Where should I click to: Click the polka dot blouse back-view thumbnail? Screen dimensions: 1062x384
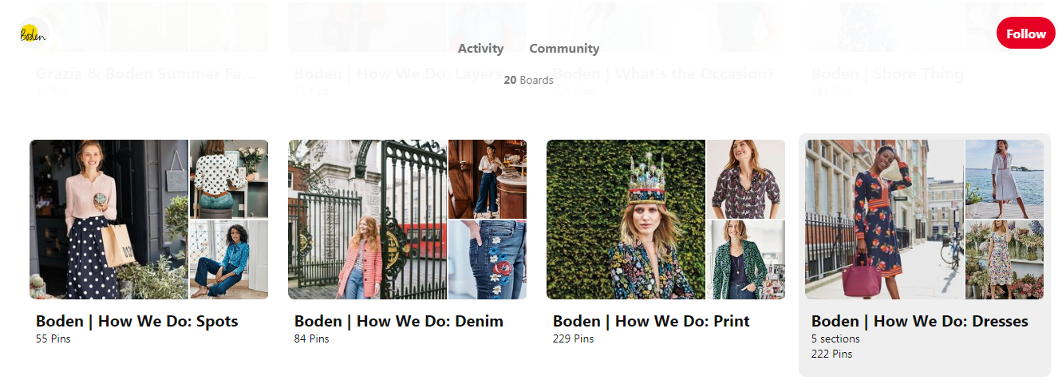(229, 179)
